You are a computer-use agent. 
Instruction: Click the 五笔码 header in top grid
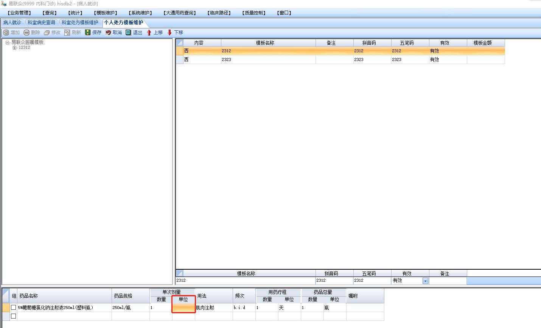(x=410, y=43)
